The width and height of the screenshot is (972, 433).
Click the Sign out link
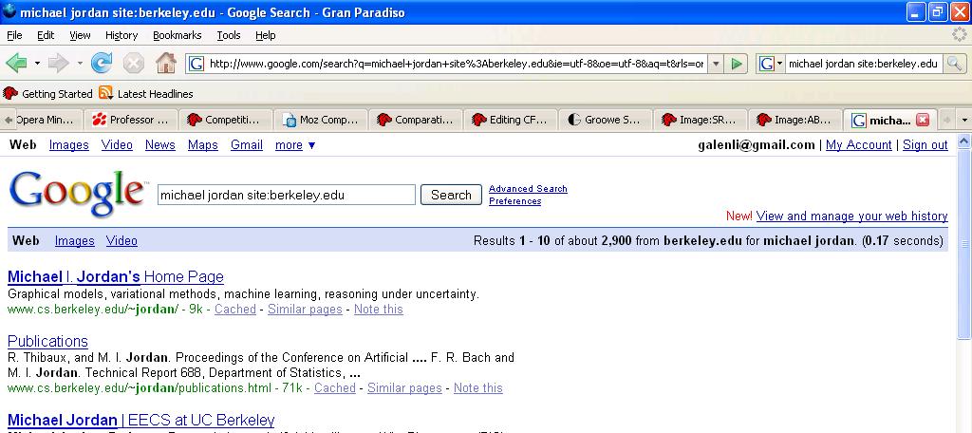tap(925, 144)
